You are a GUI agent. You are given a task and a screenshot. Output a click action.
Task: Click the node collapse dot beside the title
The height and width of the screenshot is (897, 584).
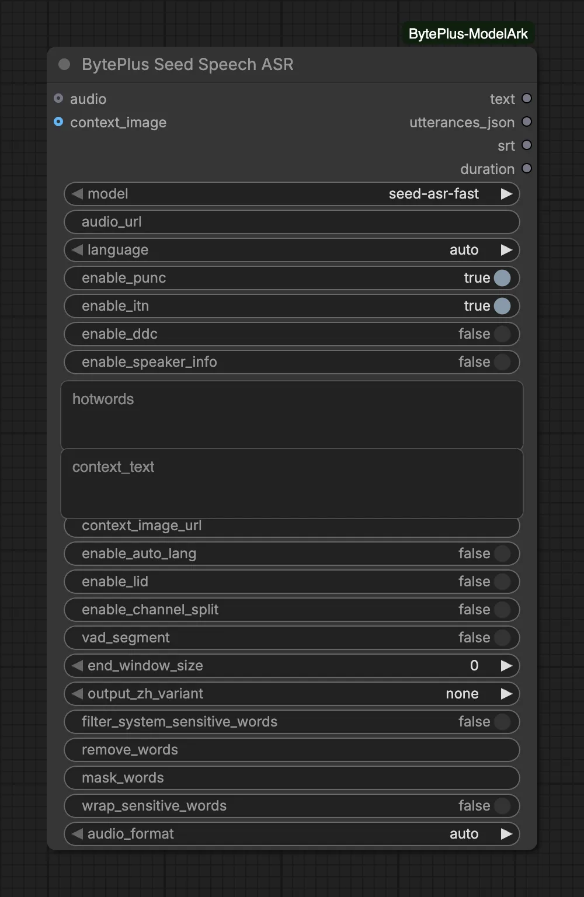coord(64,64)
